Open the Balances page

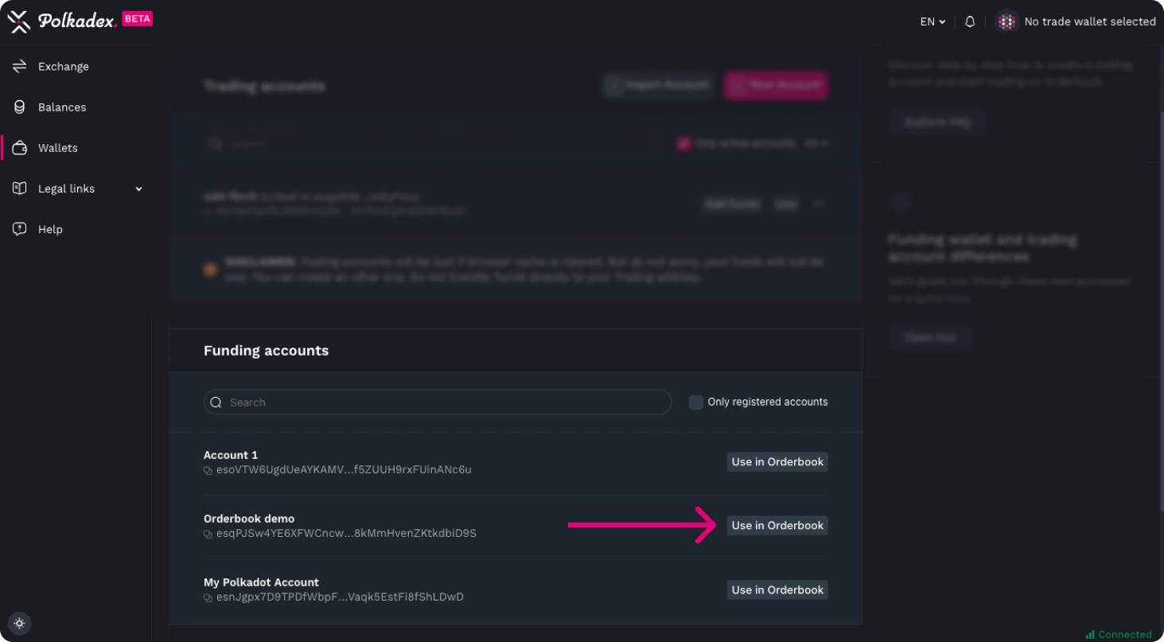[x=61, y=107]
